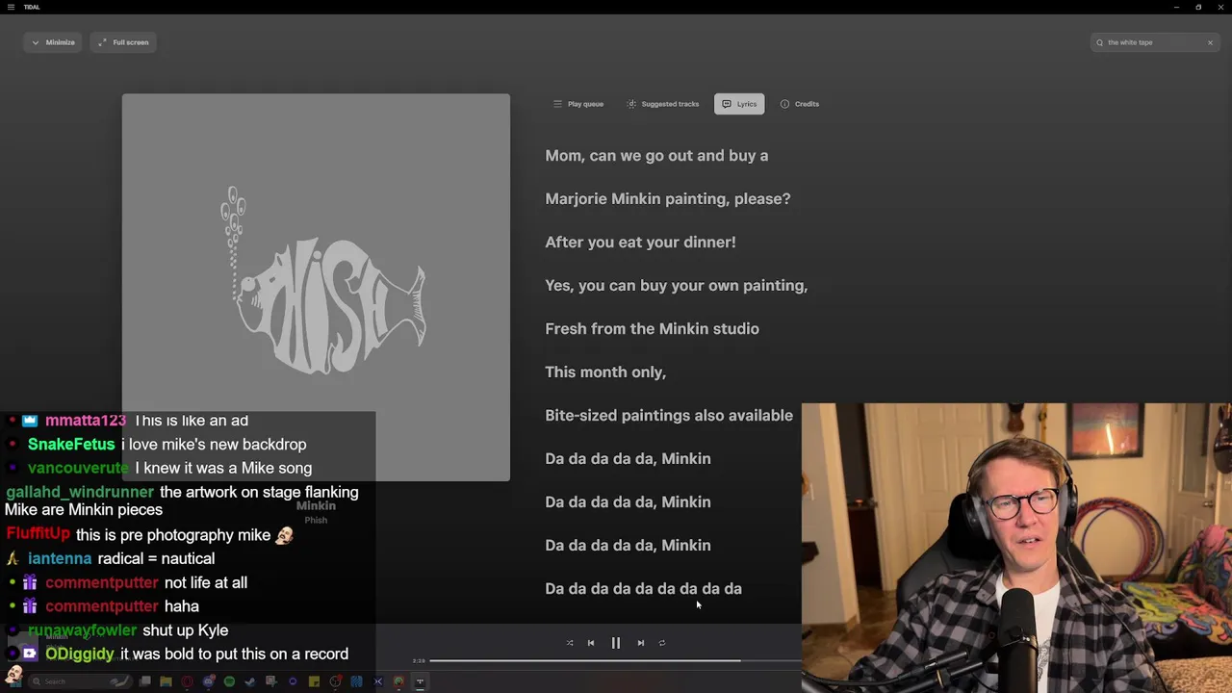Click lyric 'Bite-sized paintings also available'
This screenshot has width=1232, height=693.
coord(669,416)
